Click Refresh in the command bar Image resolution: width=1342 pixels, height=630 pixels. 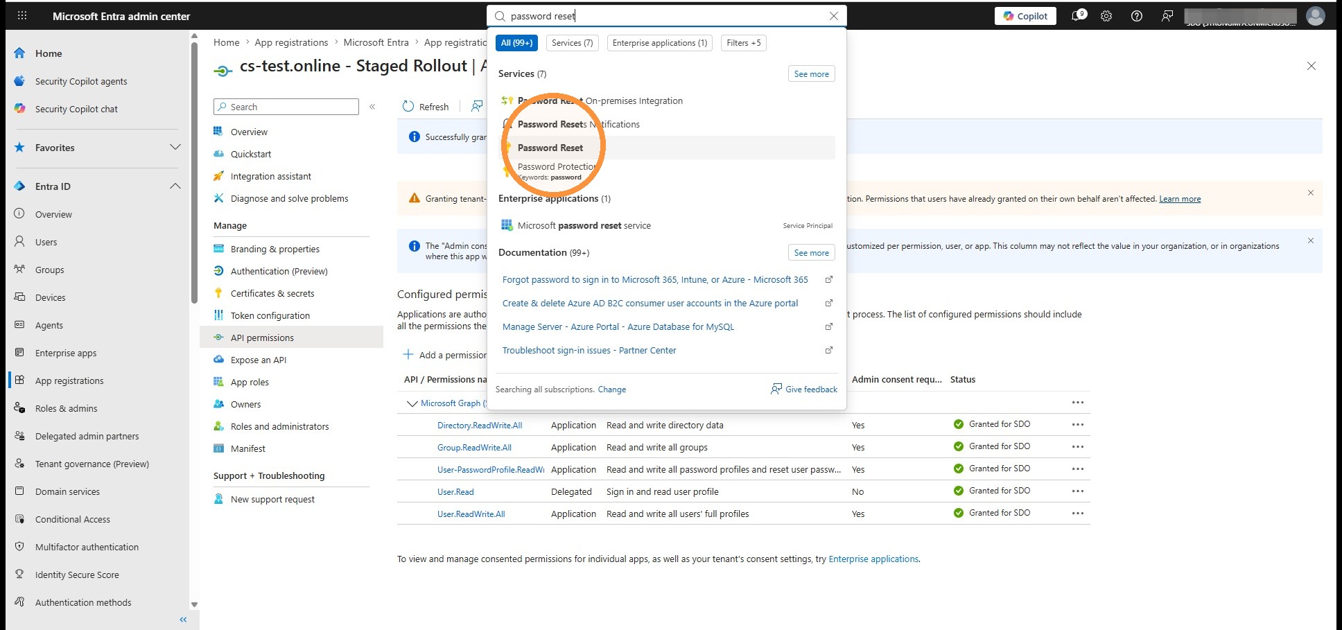(x=426, y=107)
